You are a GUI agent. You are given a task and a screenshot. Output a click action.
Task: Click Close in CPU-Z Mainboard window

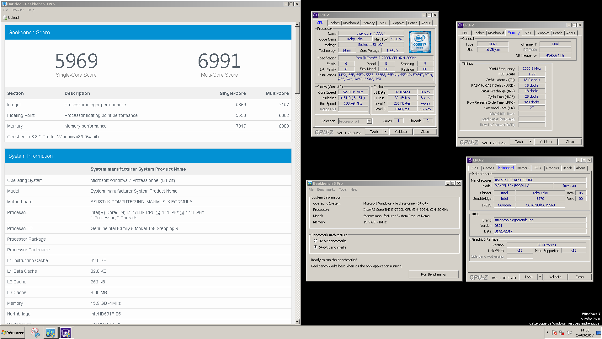click(579, 277)
